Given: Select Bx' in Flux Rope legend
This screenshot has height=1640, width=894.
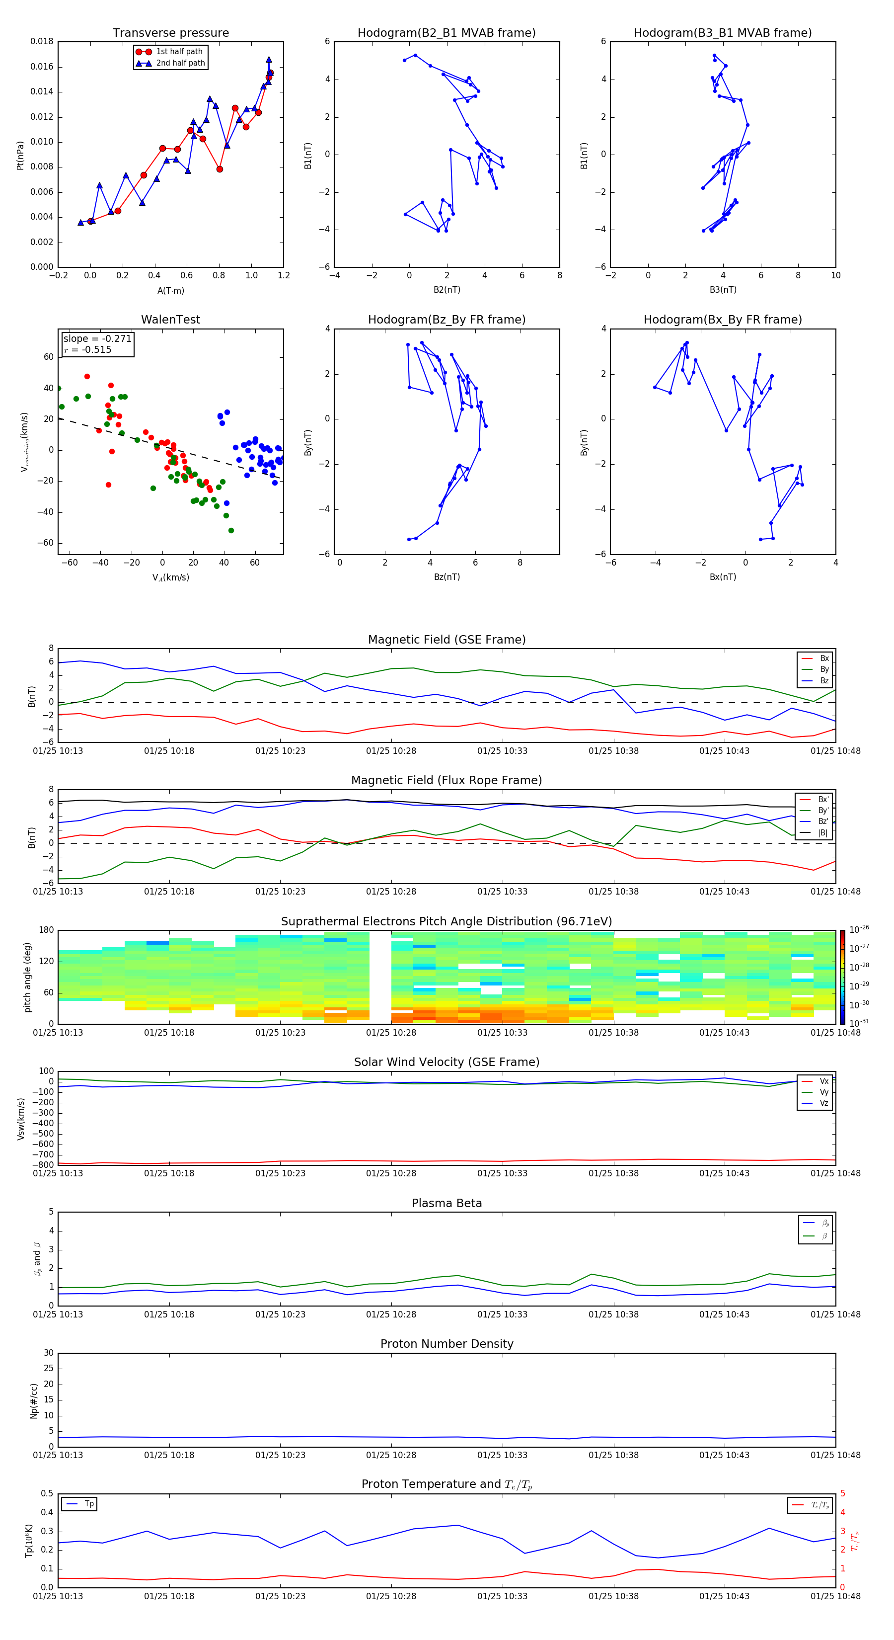Looking at the screenshot, I should tap(815, 800).
